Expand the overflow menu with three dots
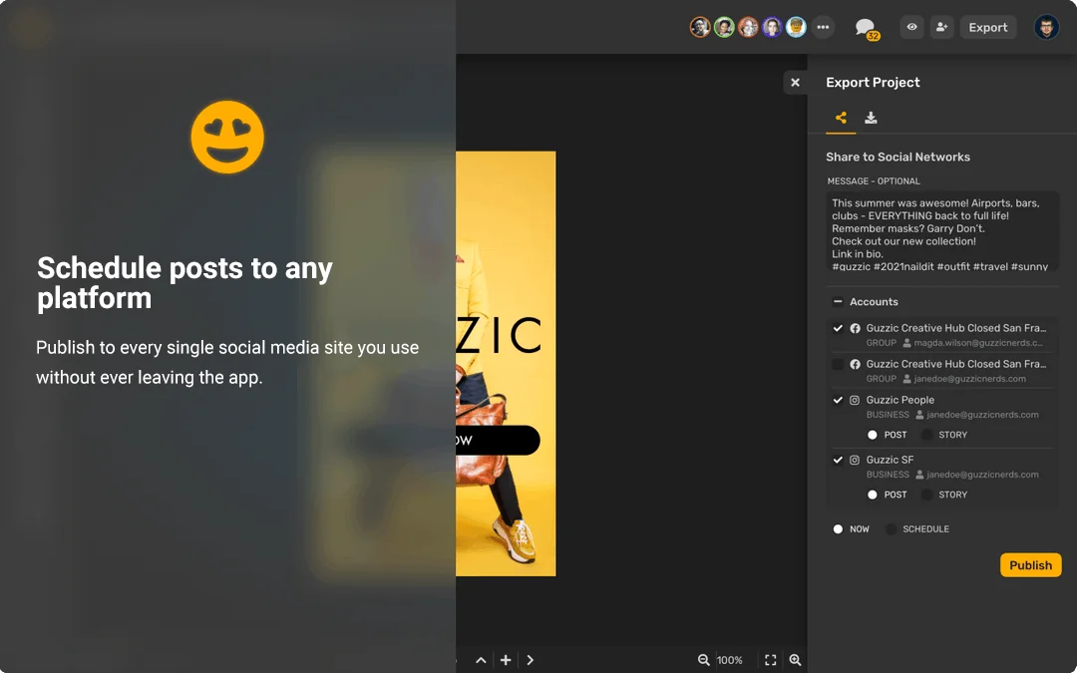Viewport: 1077px width, 673px height. coord(823,27)
